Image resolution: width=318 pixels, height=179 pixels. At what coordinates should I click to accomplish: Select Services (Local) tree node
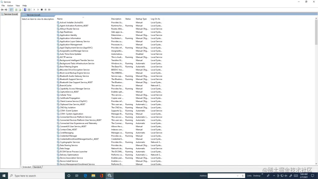[x=11, y=14]
